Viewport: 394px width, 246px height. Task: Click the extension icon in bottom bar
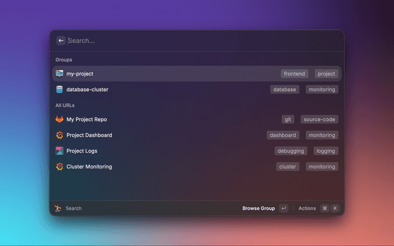(x=58, y=208)
